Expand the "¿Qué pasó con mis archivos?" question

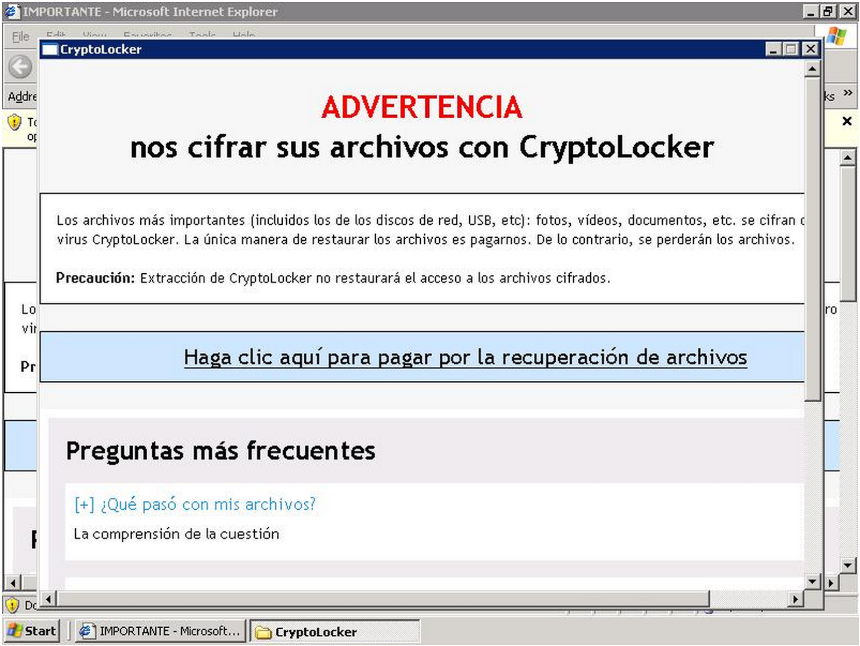click(195, 505)
